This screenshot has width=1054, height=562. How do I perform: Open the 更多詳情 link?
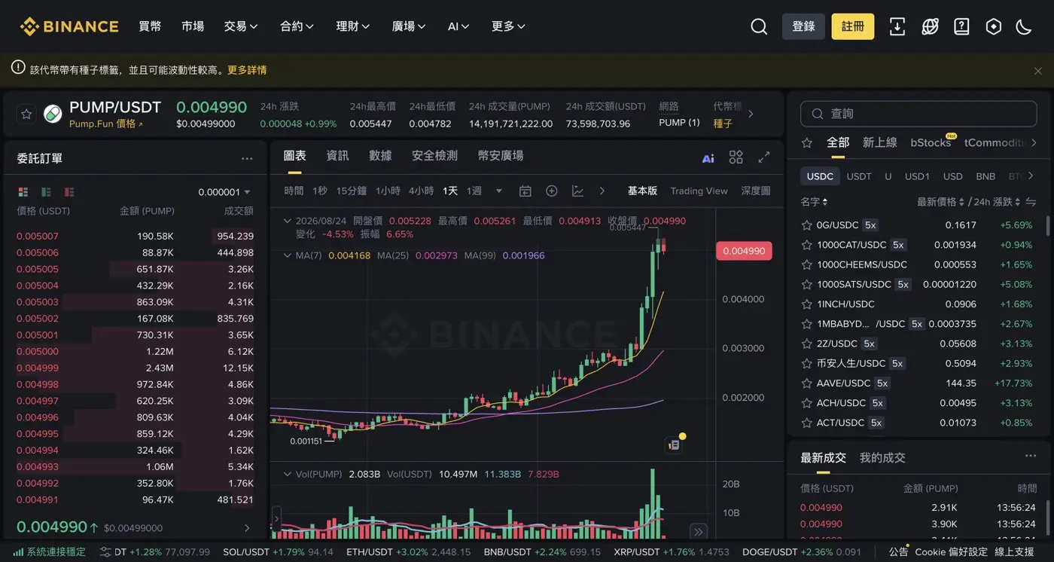247,70
